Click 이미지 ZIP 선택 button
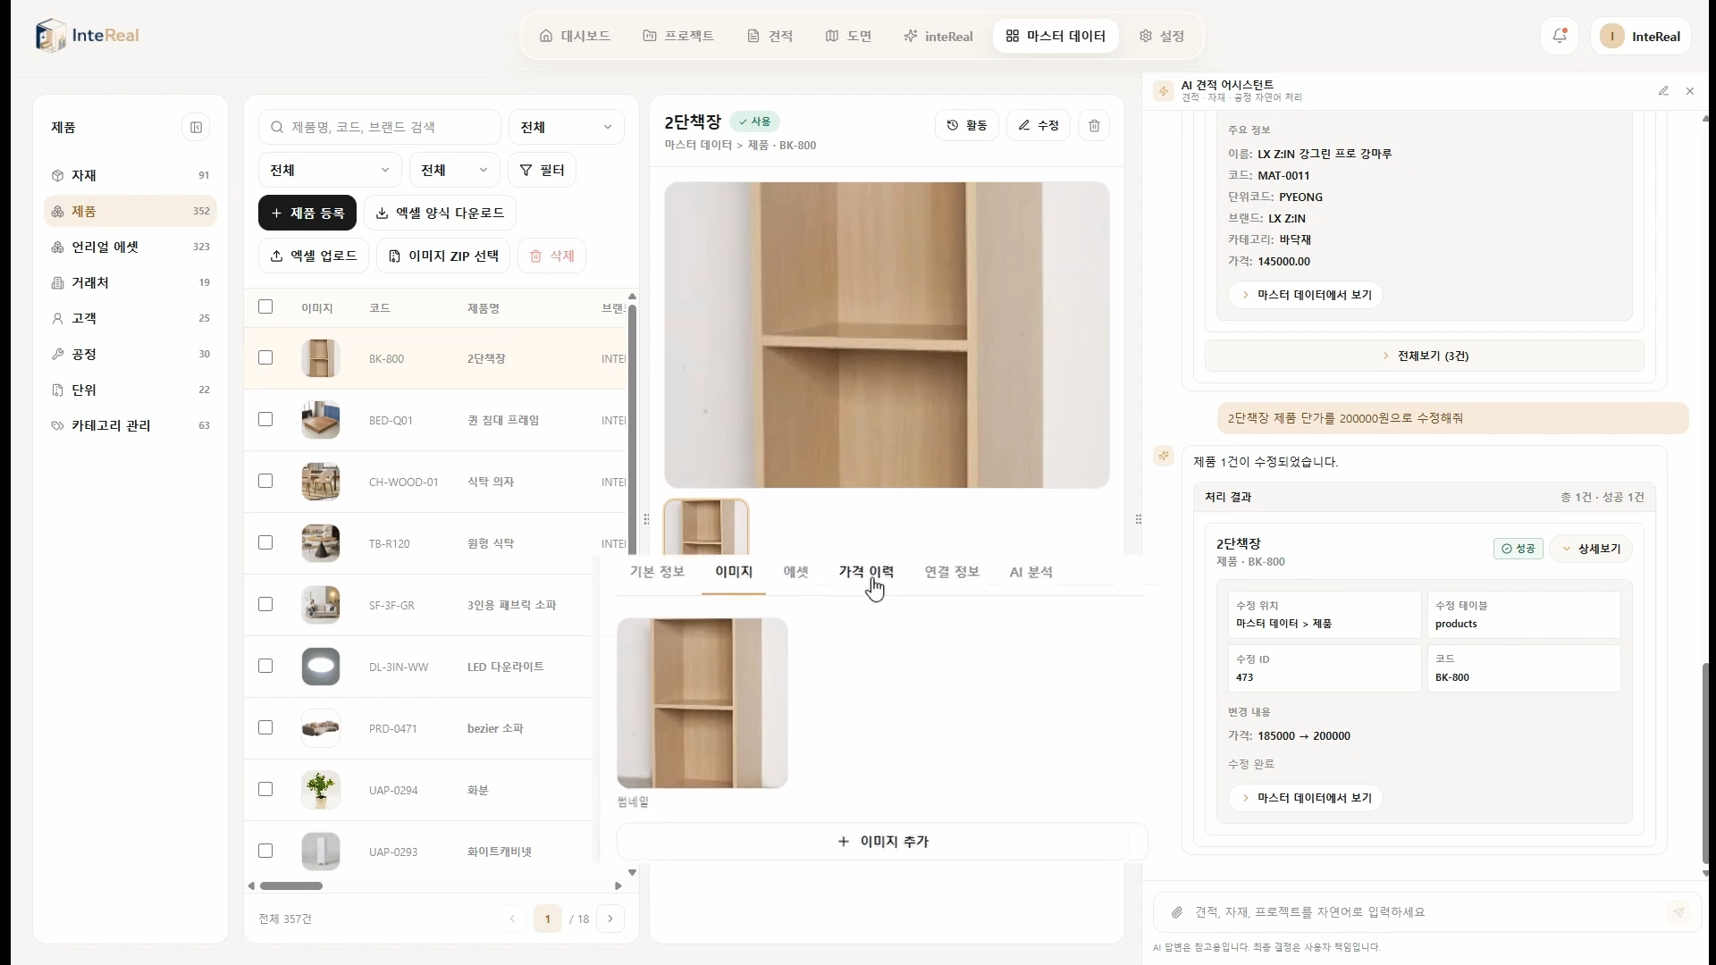The width and height of the screenshot is (1716, 965). [443, 256]
